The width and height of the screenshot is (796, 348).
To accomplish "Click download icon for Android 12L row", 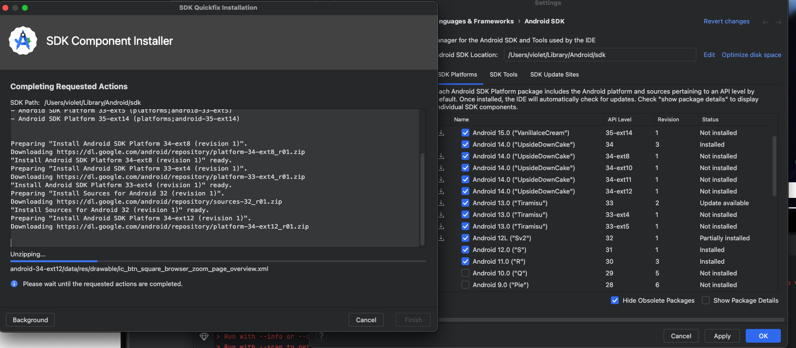I will click(441, 238).
